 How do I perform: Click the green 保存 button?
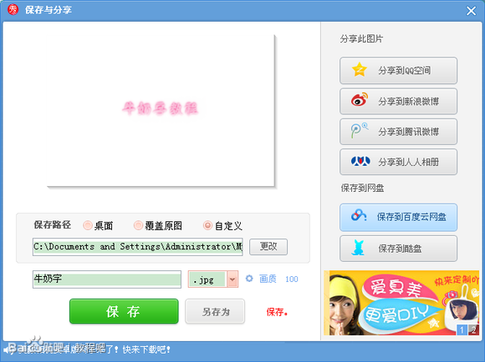pos(124,311)
